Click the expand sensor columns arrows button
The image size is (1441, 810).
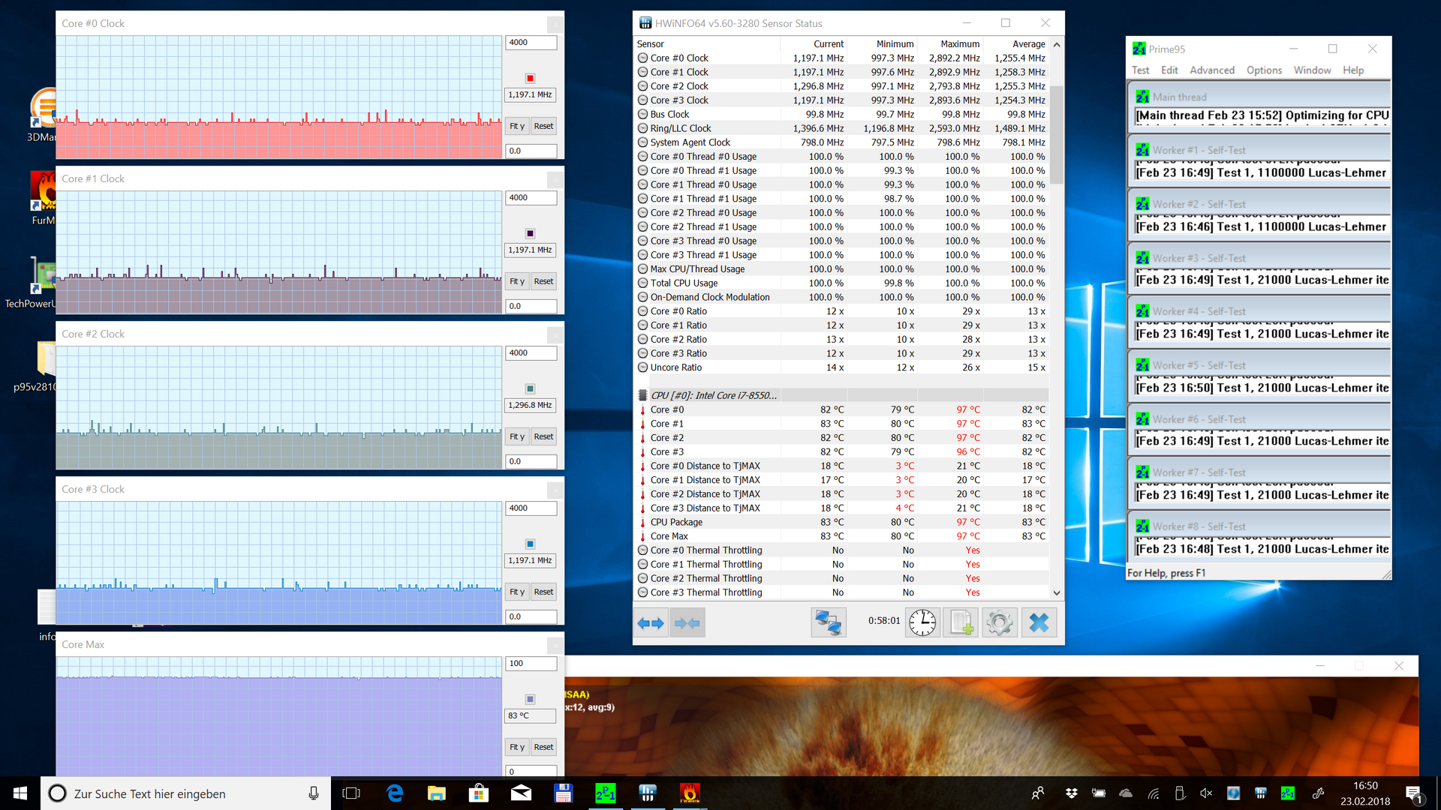(x=651, y=622)
